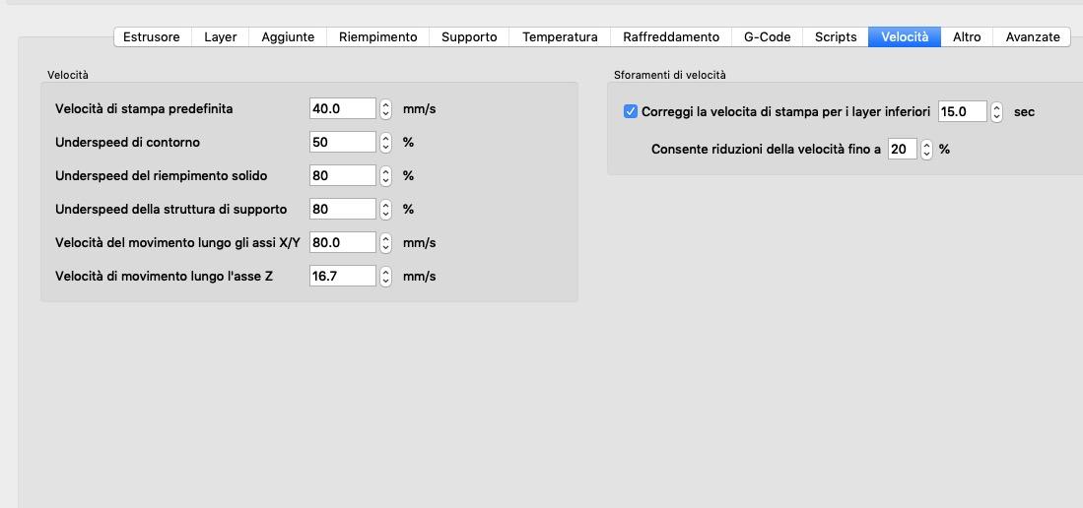Click the layer inferiori seconds stepper
1083x508 pixels.
pos(996,112)
